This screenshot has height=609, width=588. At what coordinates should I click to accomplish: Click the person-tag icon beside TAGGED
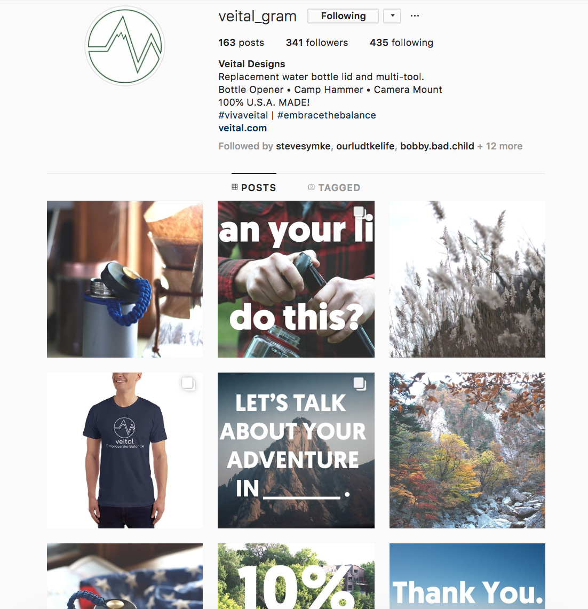tap(312, 187)
